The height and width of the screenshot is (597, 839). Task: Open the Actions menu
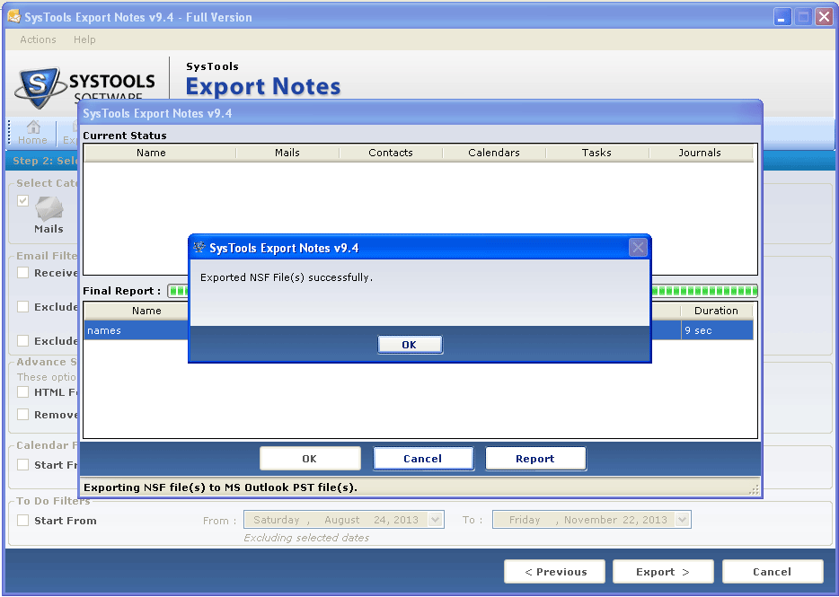coord(38,40)
